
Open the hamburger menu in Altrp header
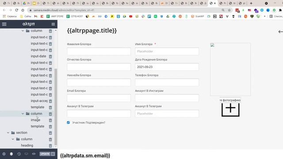[4, 24]
